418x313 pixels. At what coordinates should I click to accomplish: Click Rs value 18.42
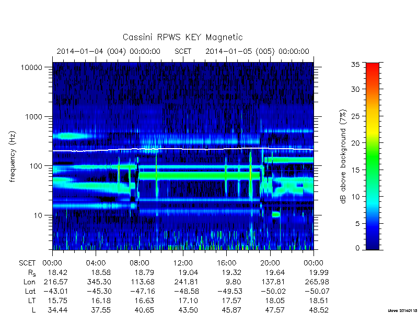(57, 272)
